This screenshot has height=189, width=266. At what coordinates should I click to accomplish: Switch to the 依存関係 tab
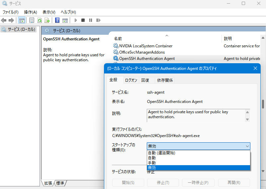click(x=165, y=80)
